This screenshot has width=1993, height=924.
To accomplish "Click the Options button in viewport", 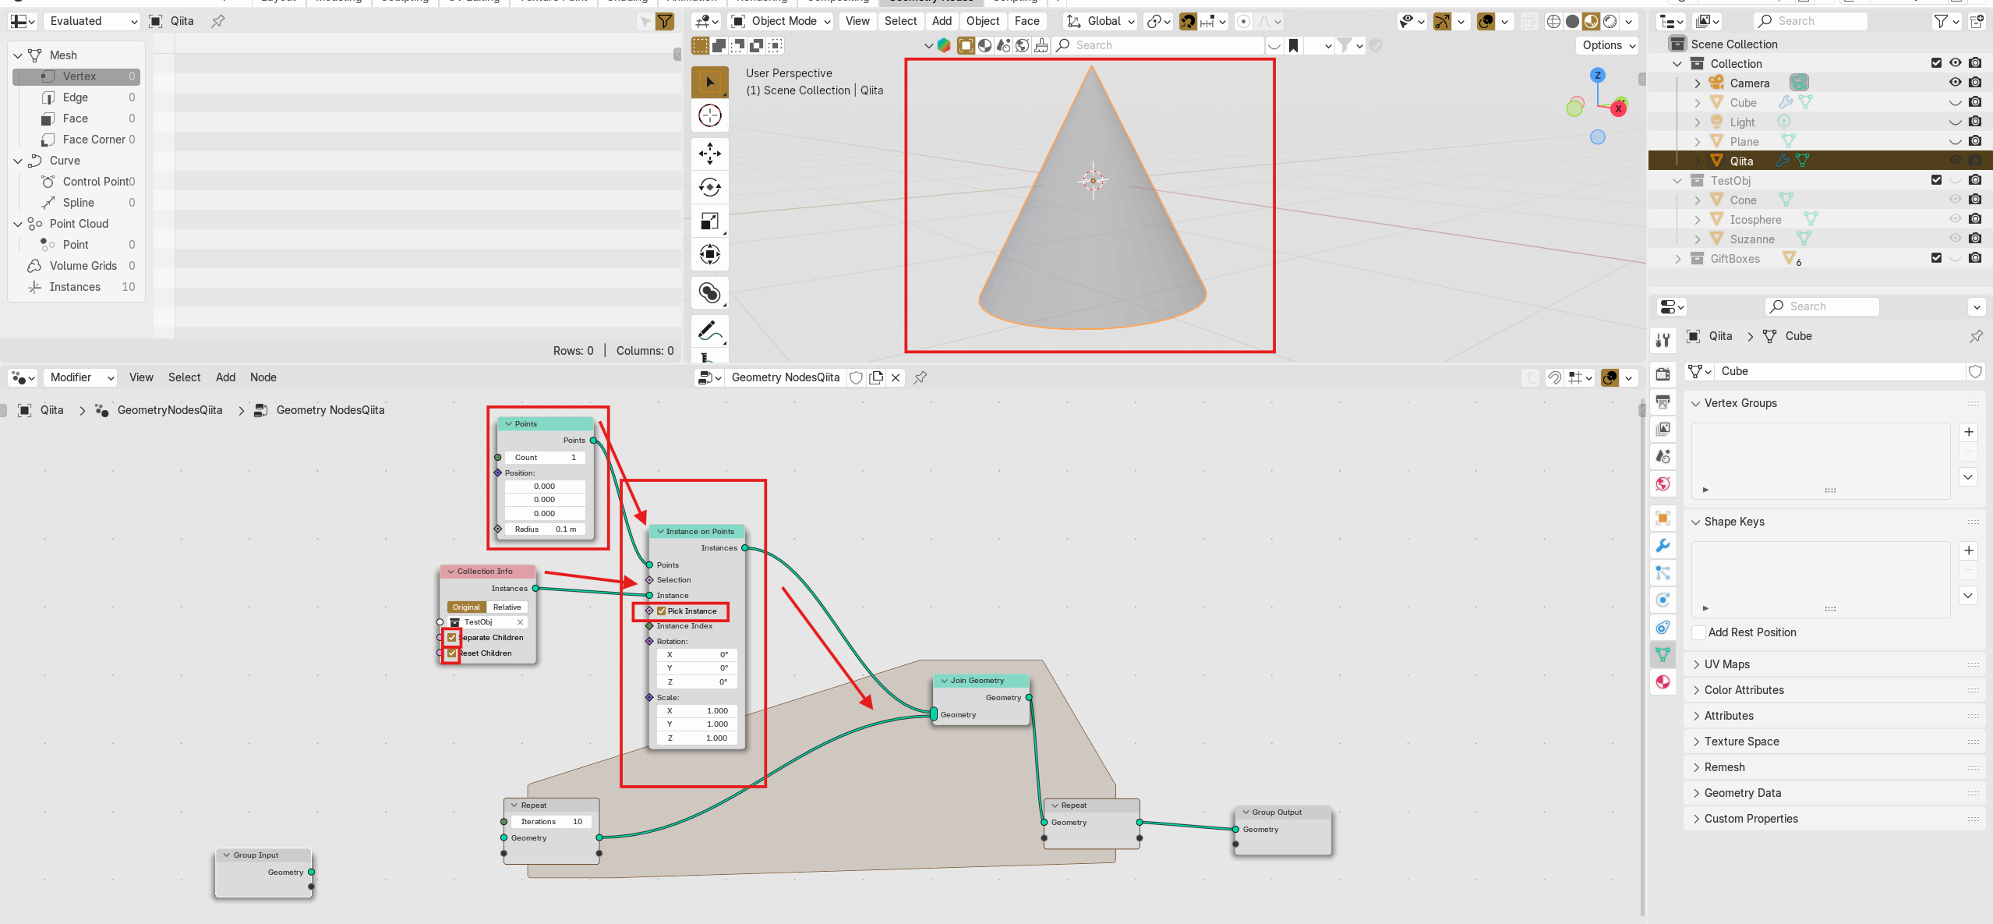I will tap(1607, 45).
